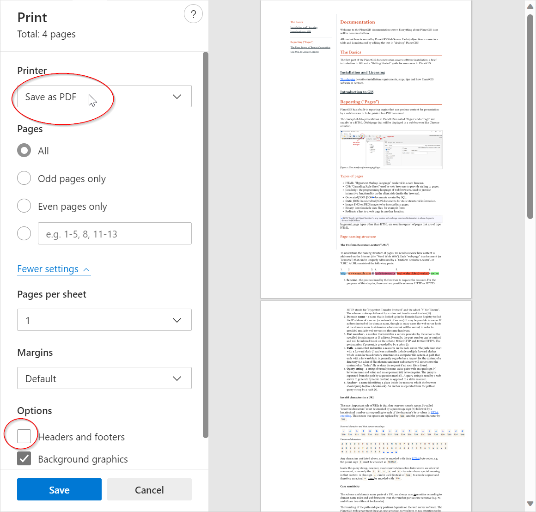Screen dimensions: 536x512
Task: Click the Cancel button
Action: (149, 490)
